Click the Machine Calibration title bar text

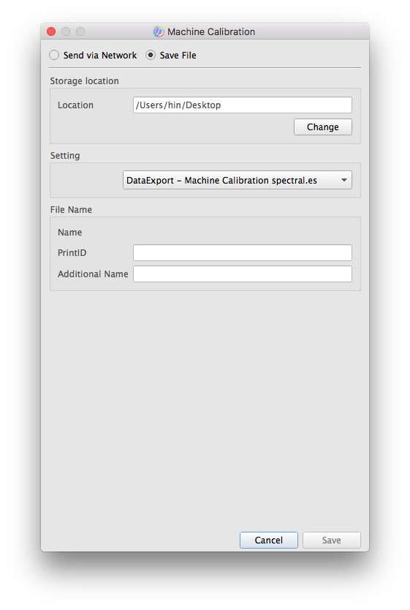[211, 32]
